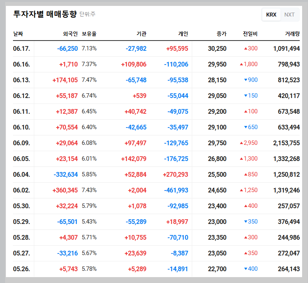Screen dimensions: 308x283
Task: Click the 보유율 column header
Action: point(89,34)
